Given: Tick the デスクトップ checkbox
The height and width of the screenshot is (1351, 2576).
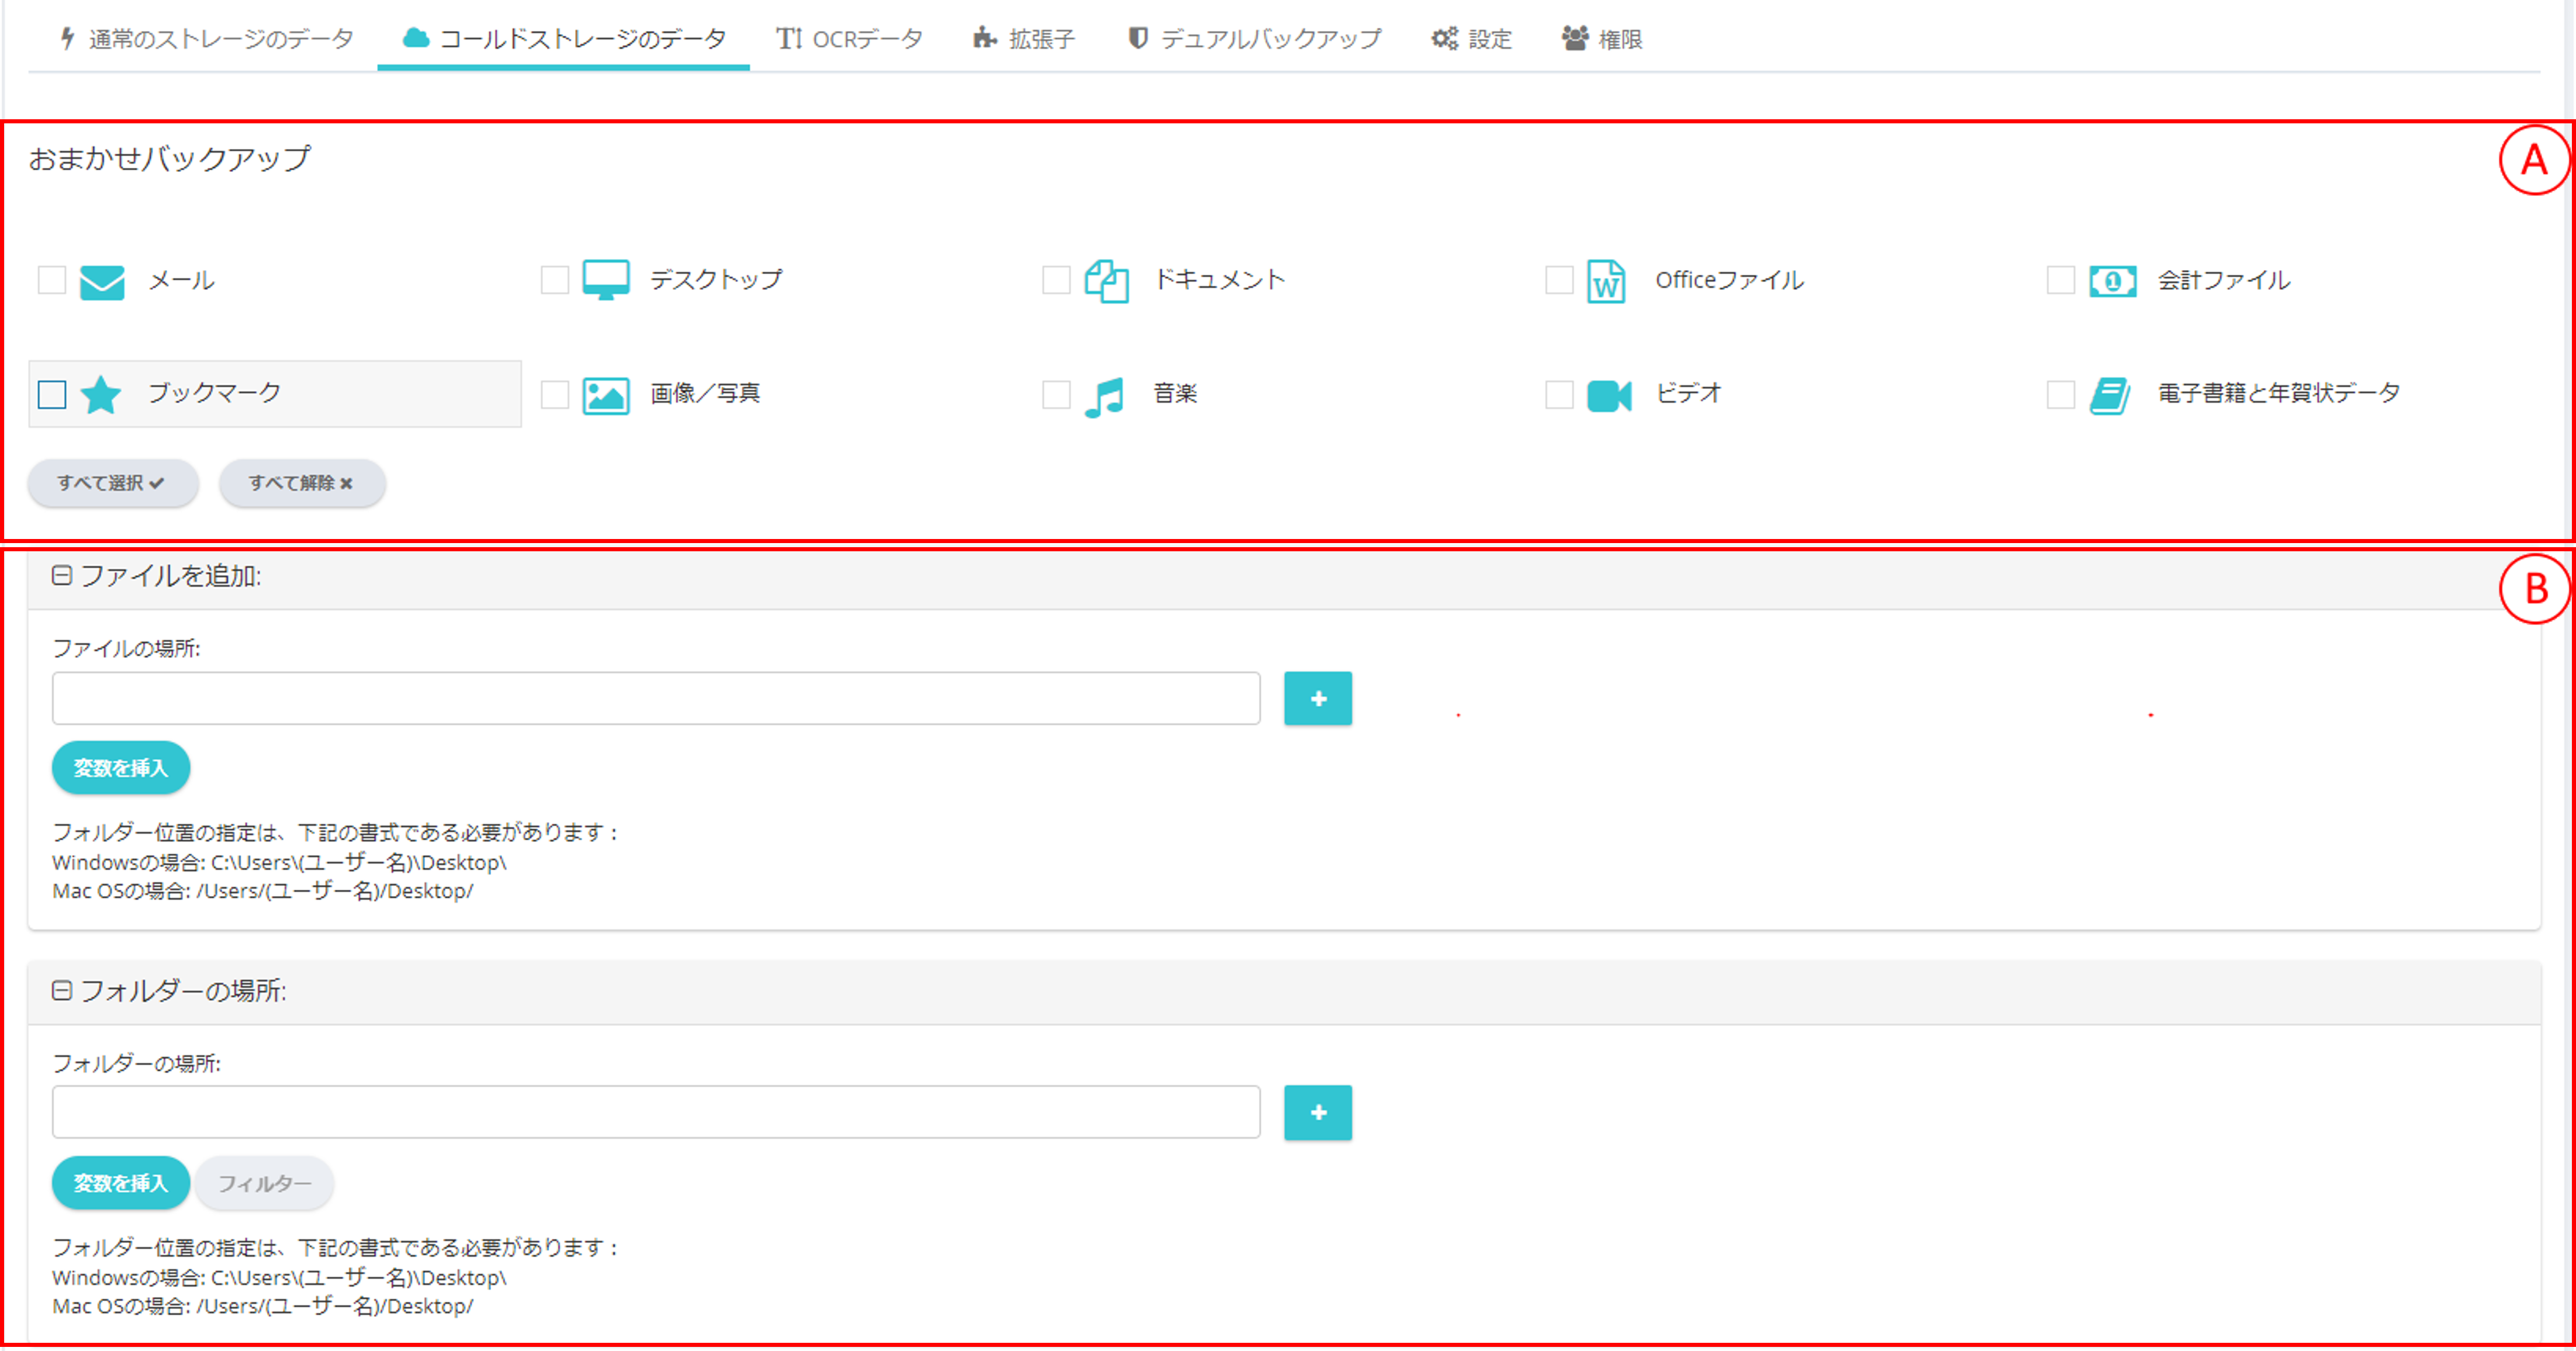Looking at the screenshot, I should [555, 280].
